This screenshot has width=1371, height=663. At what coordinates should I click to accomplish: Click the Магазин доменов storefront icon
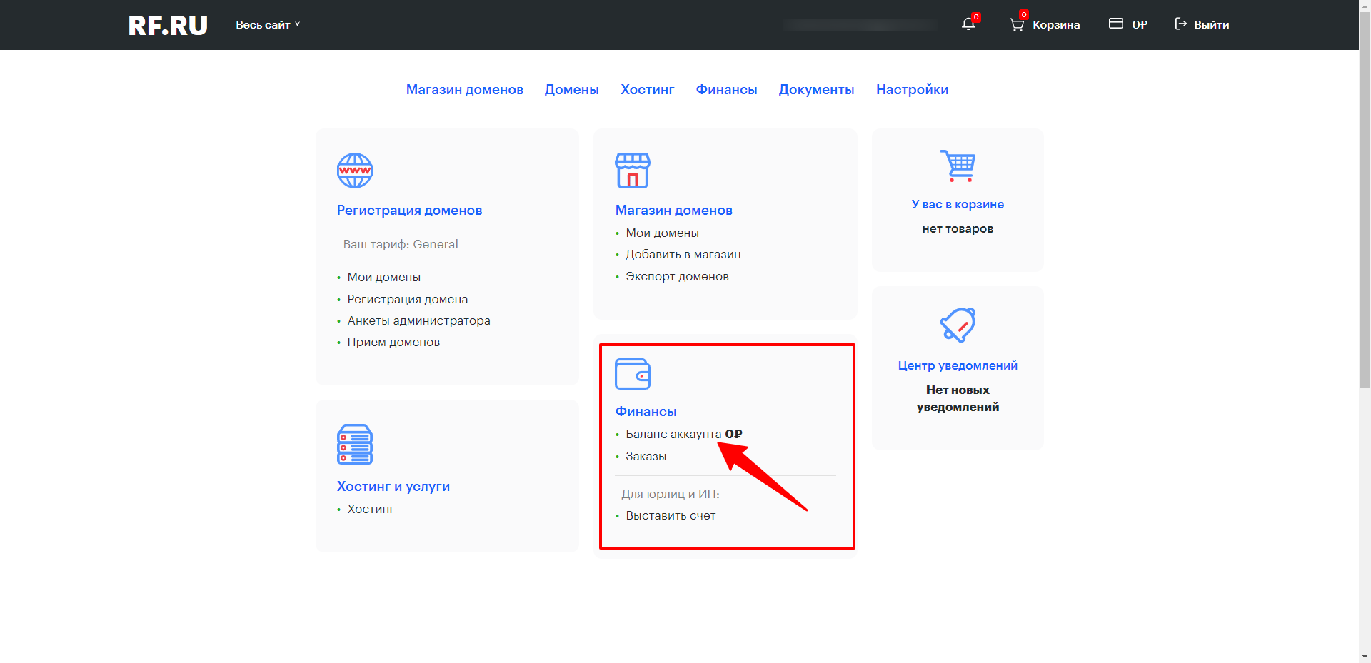[x=633, y=171]
